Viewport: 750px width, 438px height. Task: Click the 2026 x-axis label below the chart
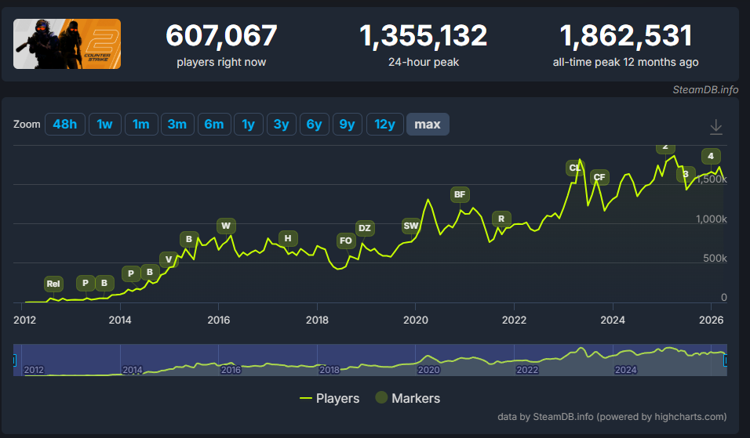[x=712, y=320]
